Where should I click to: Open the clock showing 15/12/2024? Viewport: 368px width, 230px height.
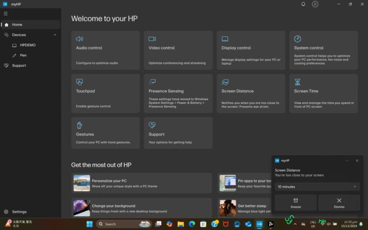coord(349,224)
